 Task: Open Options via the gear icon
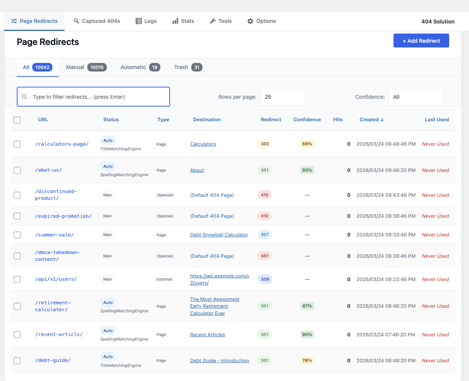(251, 21)
